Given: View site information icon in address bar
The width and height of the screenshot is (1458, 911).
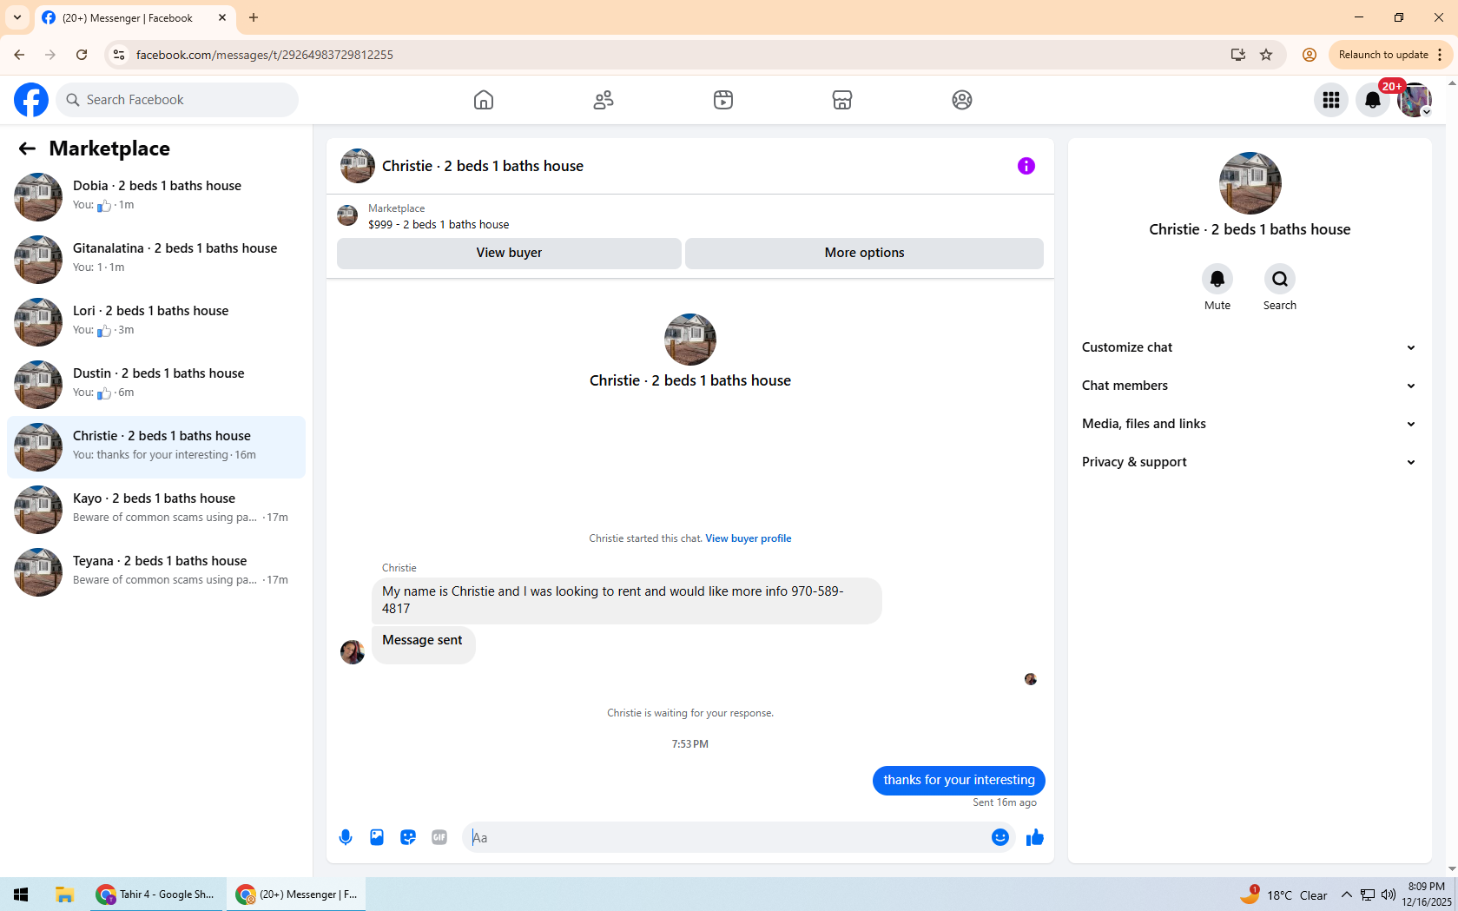Looking at the screenshot, I should 119,55.
